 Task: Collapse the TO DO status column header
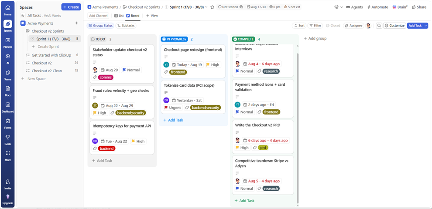coord(98,39)
